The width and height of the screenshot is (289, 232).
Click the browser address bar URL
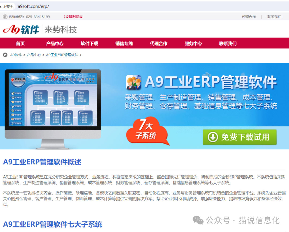(33, 6)
